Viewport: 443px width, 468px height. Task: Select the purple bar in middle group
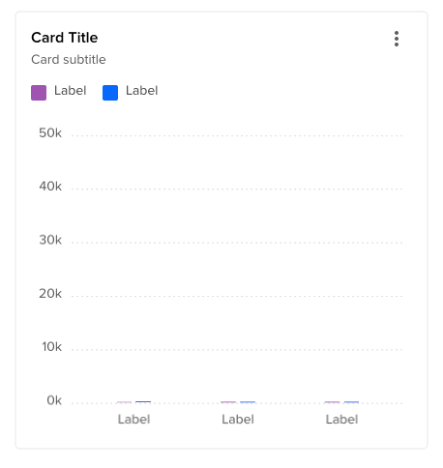pyautogui.click(x=228, y=402)
